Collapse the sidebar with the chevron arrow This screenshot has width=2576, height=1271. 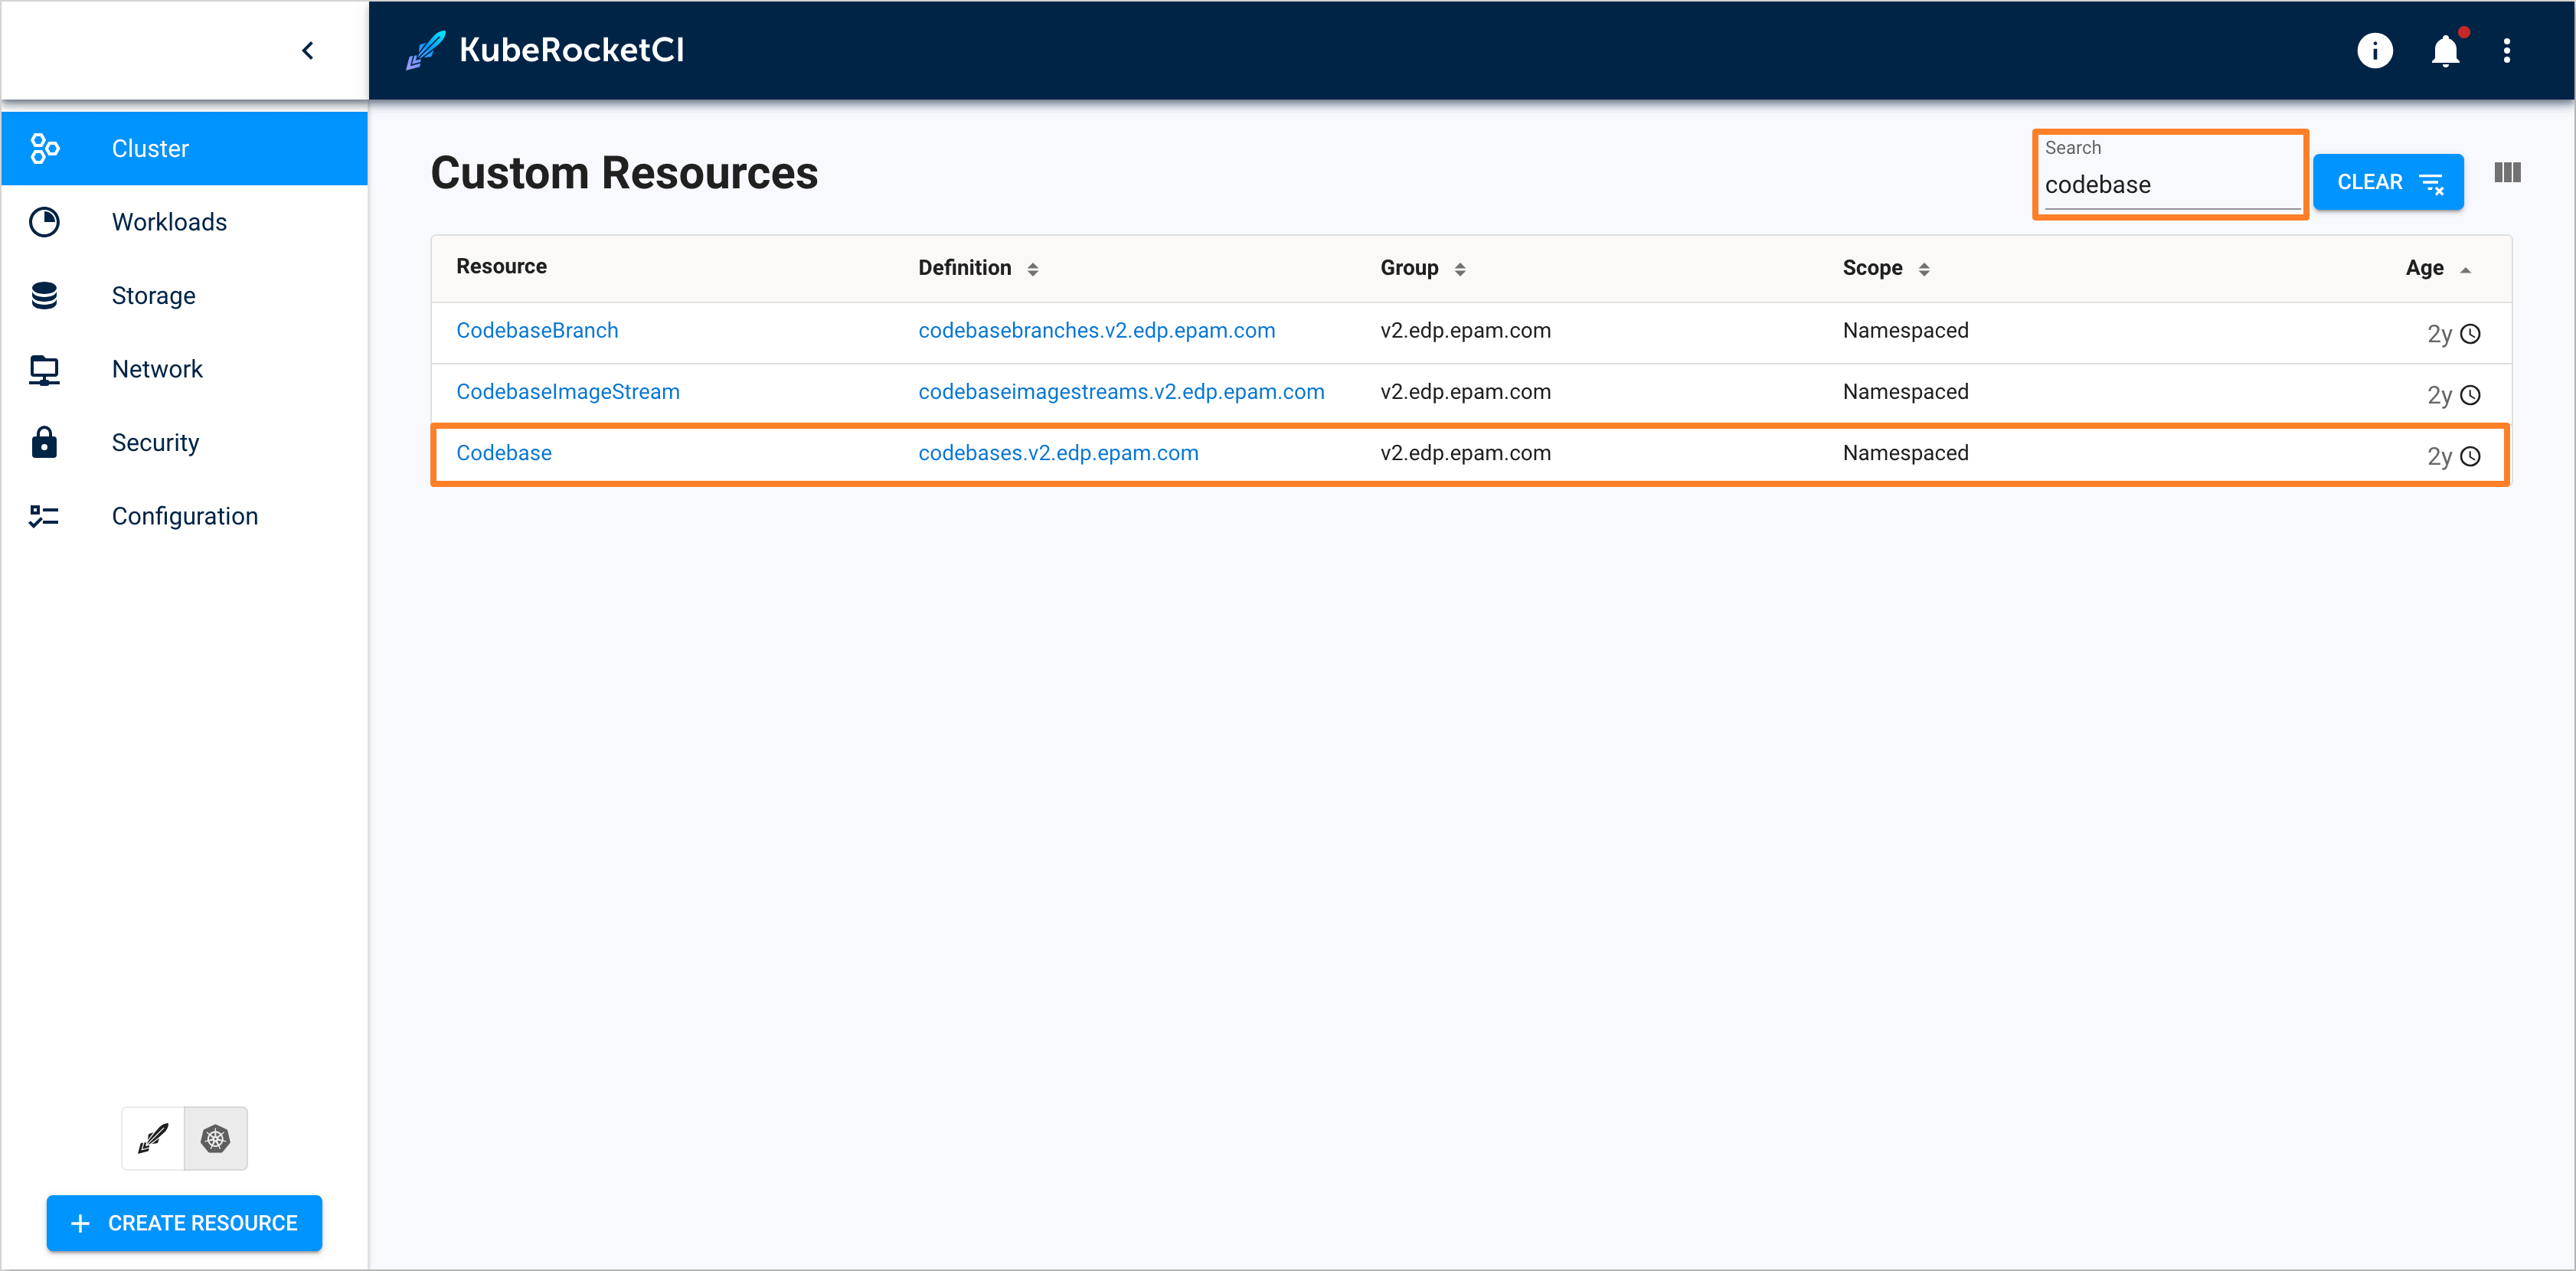click(x=308, y=50)
